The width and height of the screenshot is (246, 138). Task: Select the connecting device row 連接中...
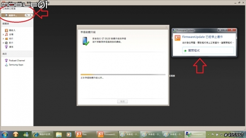(x=17, y=15)
